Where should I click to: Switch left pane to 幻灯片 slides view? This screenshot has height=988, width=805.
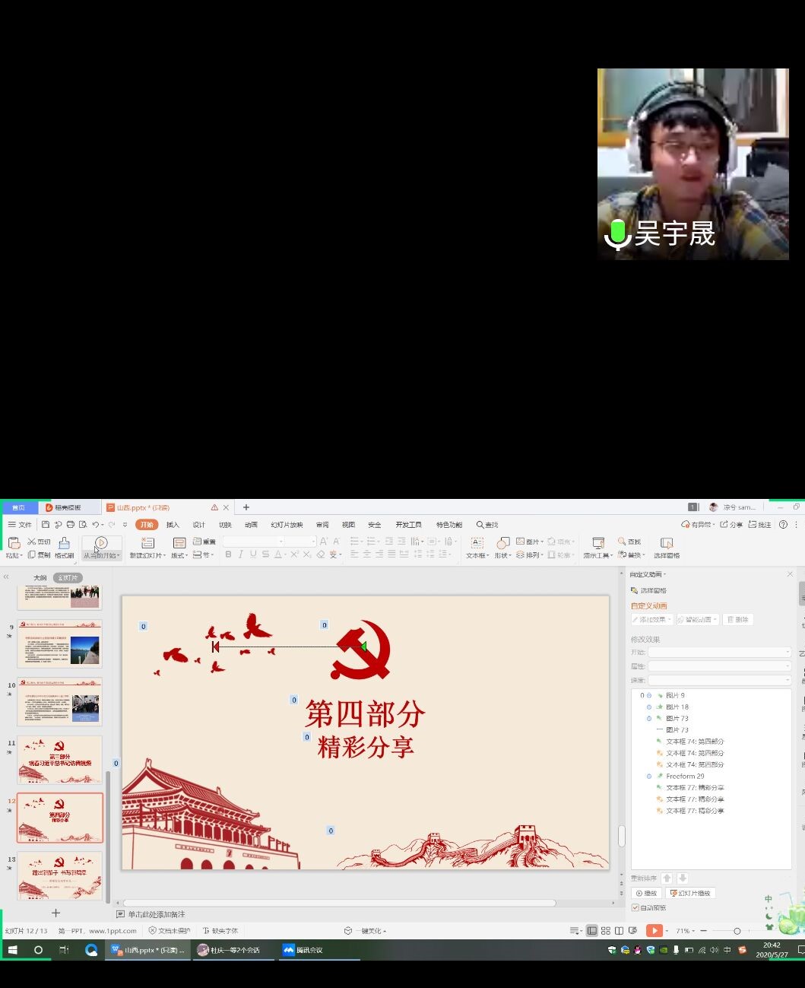[x=68, y=578]
